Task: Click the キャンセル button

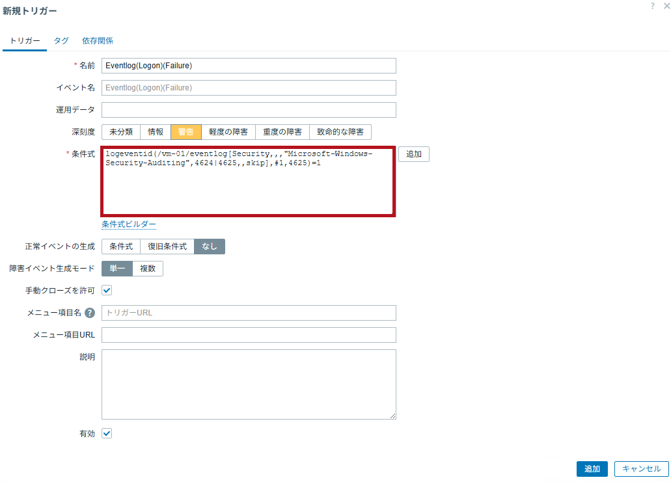Action: (x=642, y=469)
